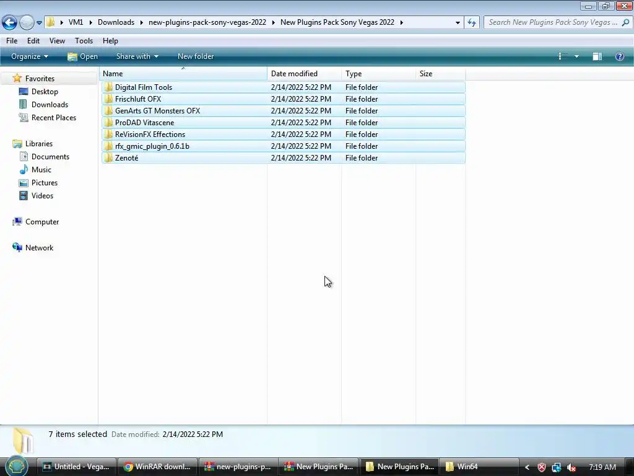
Task: Click the Forward navigation arrow button
Action: point(27,22)
